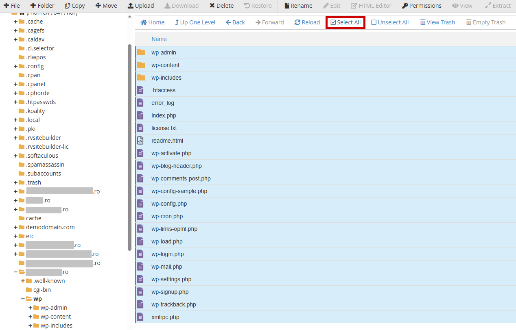The image size is (516, 330).
Task: Reload the file listing
Action: [307, 22]
